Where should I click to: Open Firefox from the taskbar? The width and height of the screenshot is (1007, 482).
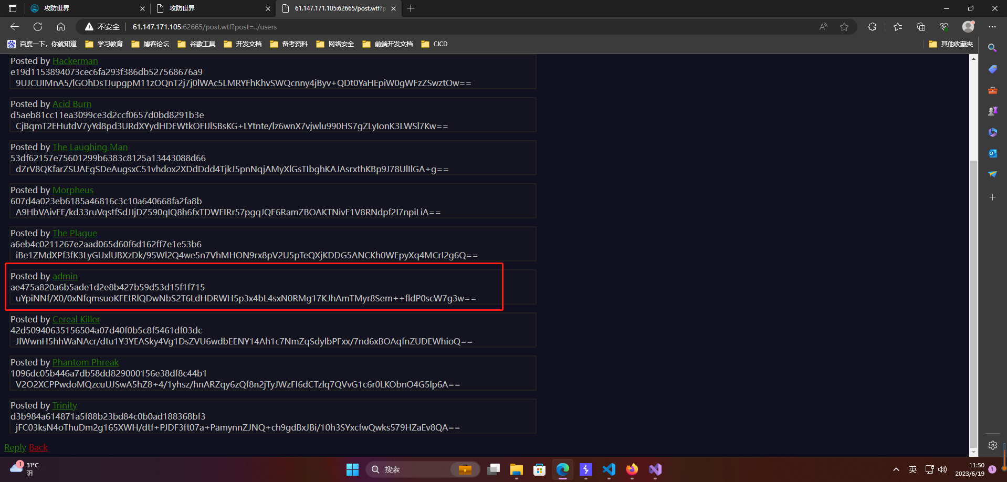(x=632, y=469)
